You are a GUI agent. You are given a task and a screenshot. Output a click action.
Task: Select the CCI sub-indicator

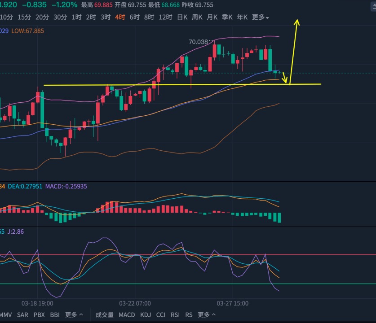pos(161,315)
